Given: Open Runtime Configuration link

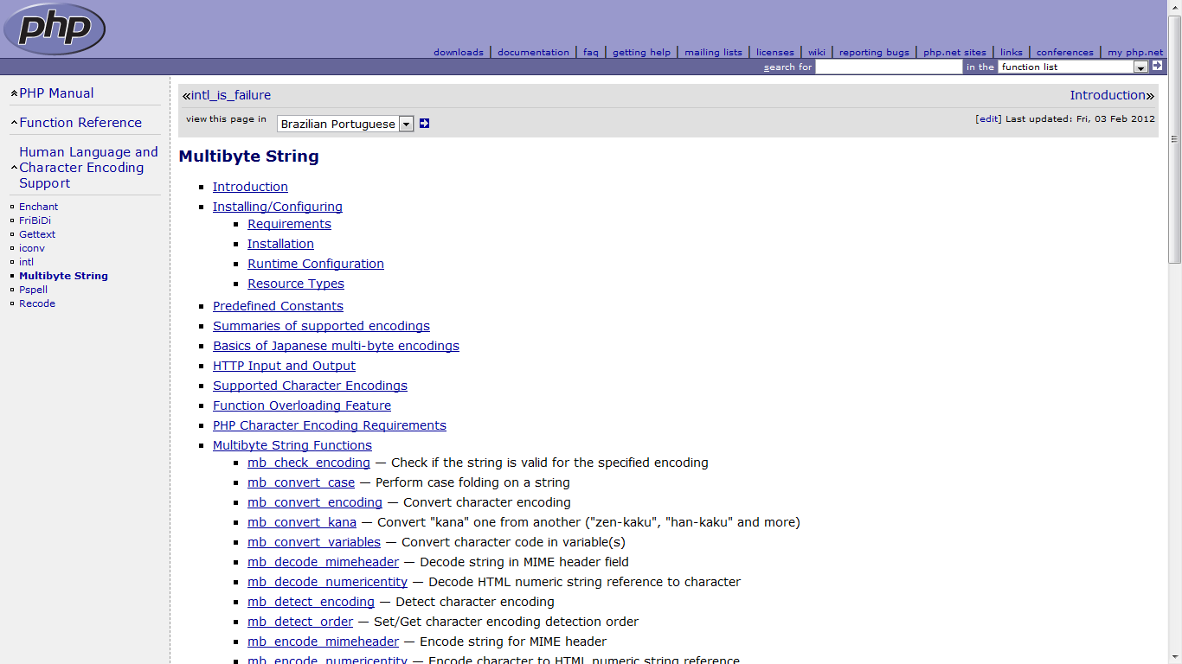Looking at the screenshot, I should (316, 264).
